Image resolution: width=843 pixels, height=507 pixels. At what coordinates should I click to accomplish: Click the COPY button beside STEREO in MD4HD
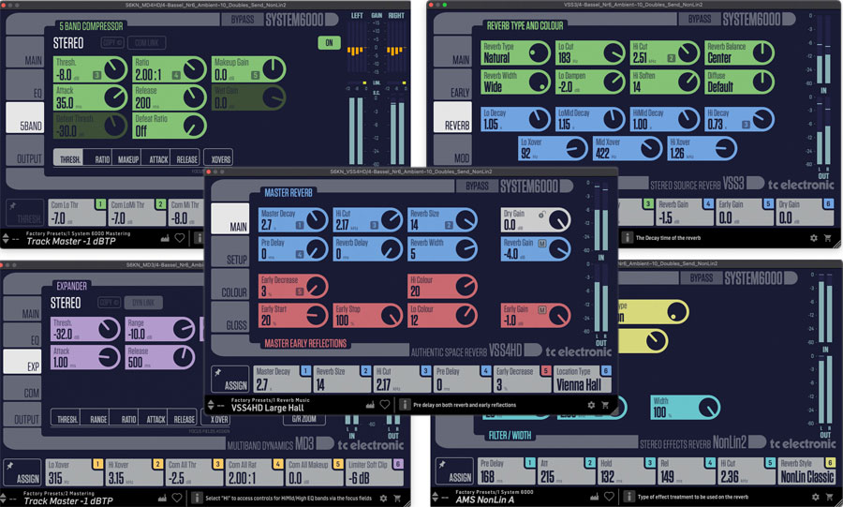click(112, 42)
